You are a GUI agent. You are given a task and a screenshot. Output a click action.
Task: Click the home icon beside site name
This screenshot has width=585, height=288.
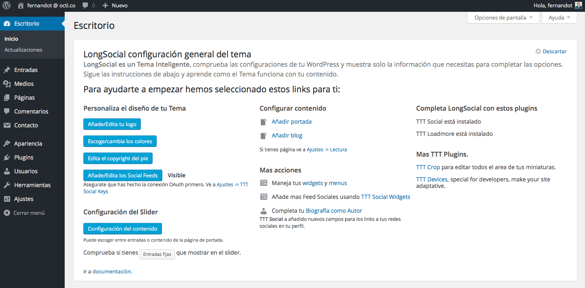[x=21, y=6]
